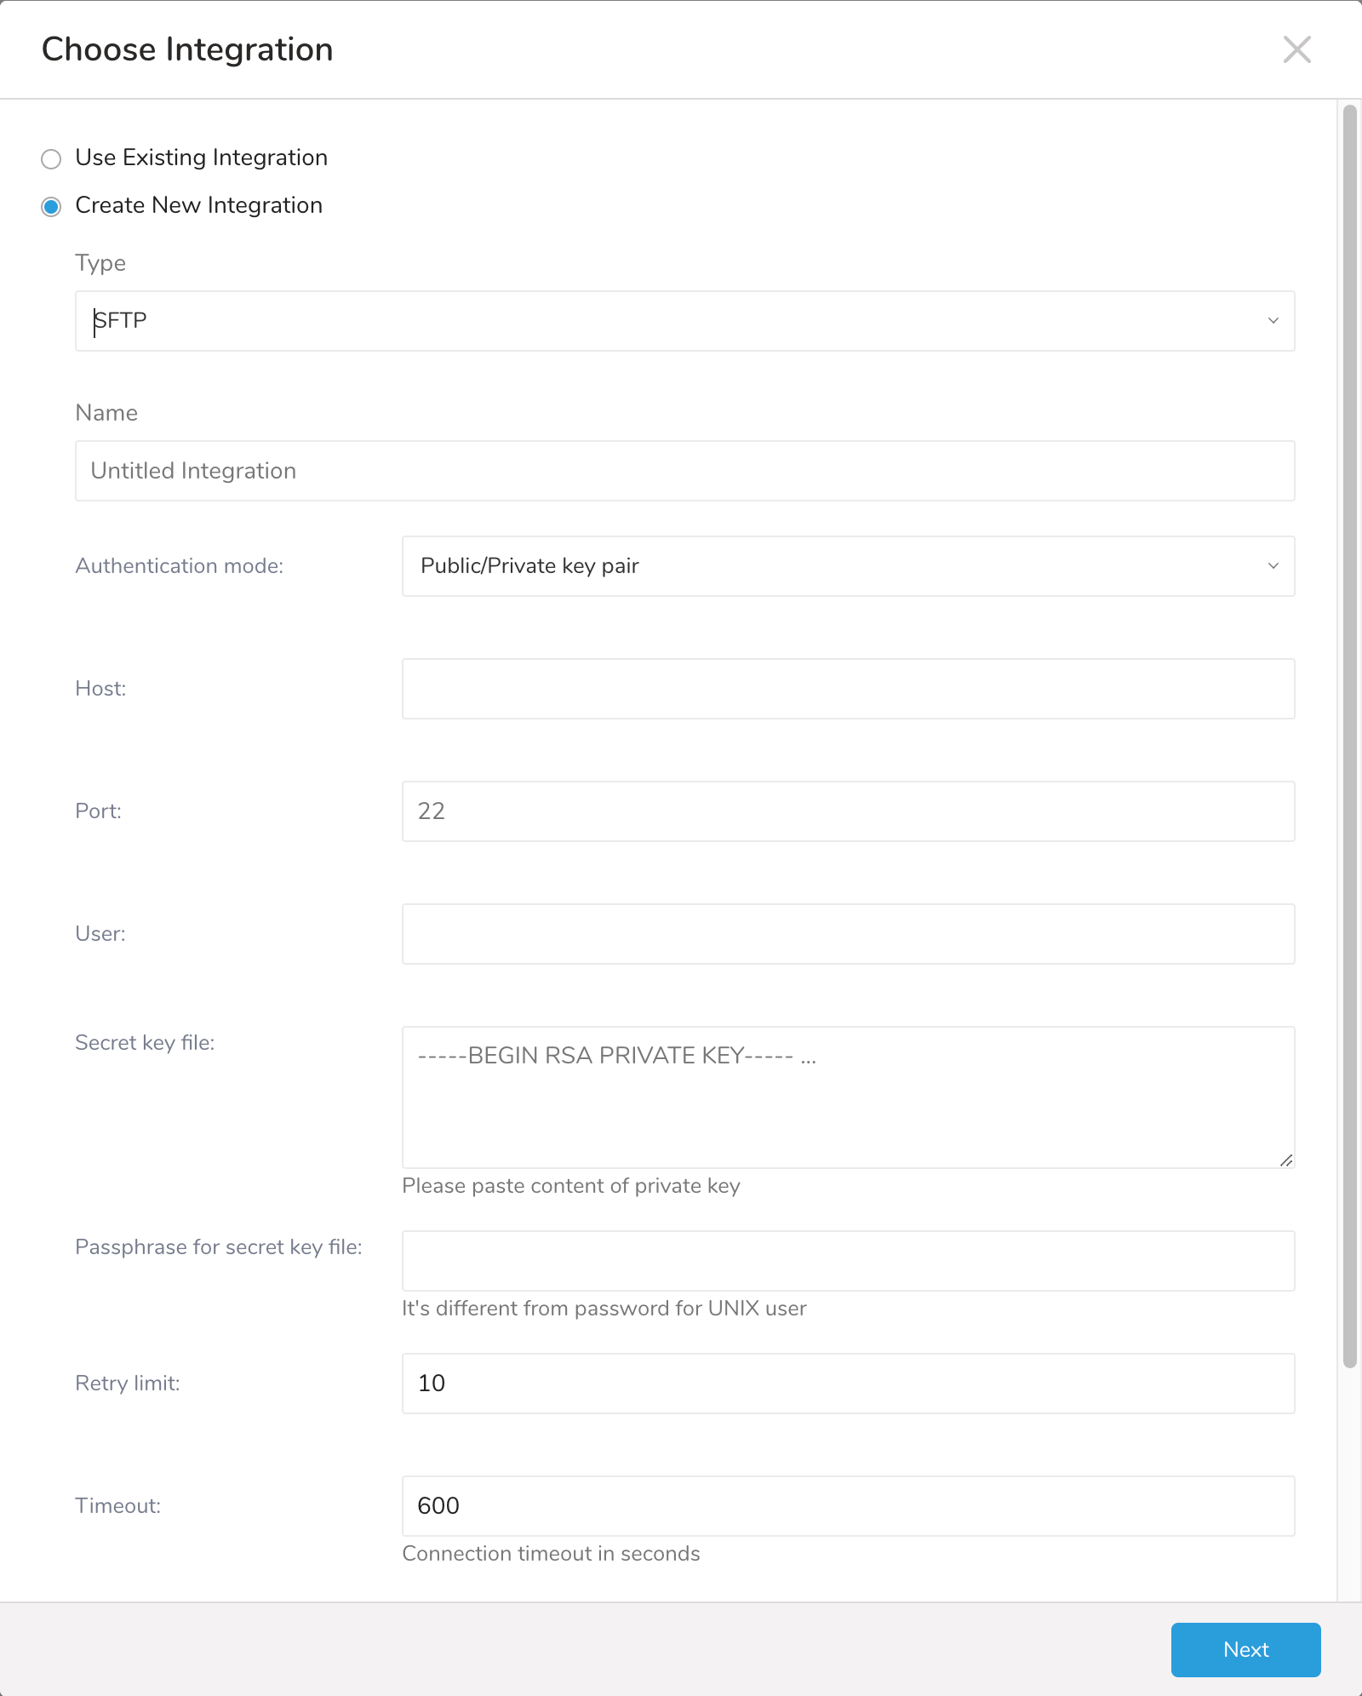The width and height of the screenshot is (1362, 1696).
Task: Focus the Host input field
Action: tap(848, 689)
